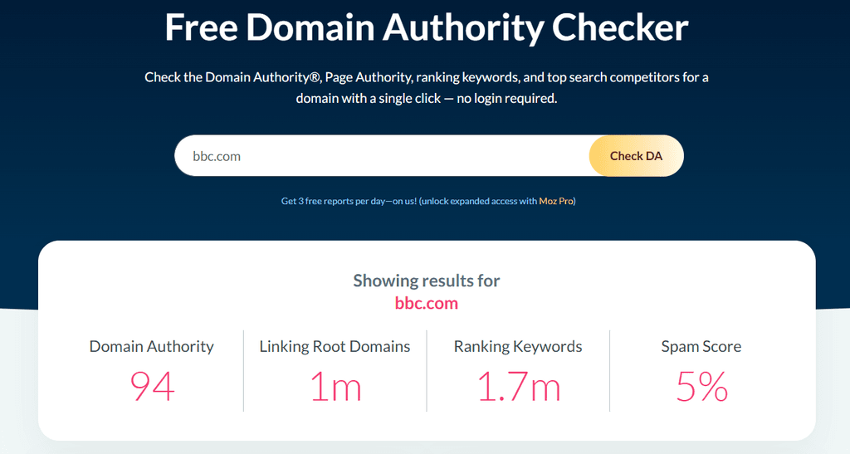Click the Linking Root Domains label

pyautogui.click(x=335, y=347)
